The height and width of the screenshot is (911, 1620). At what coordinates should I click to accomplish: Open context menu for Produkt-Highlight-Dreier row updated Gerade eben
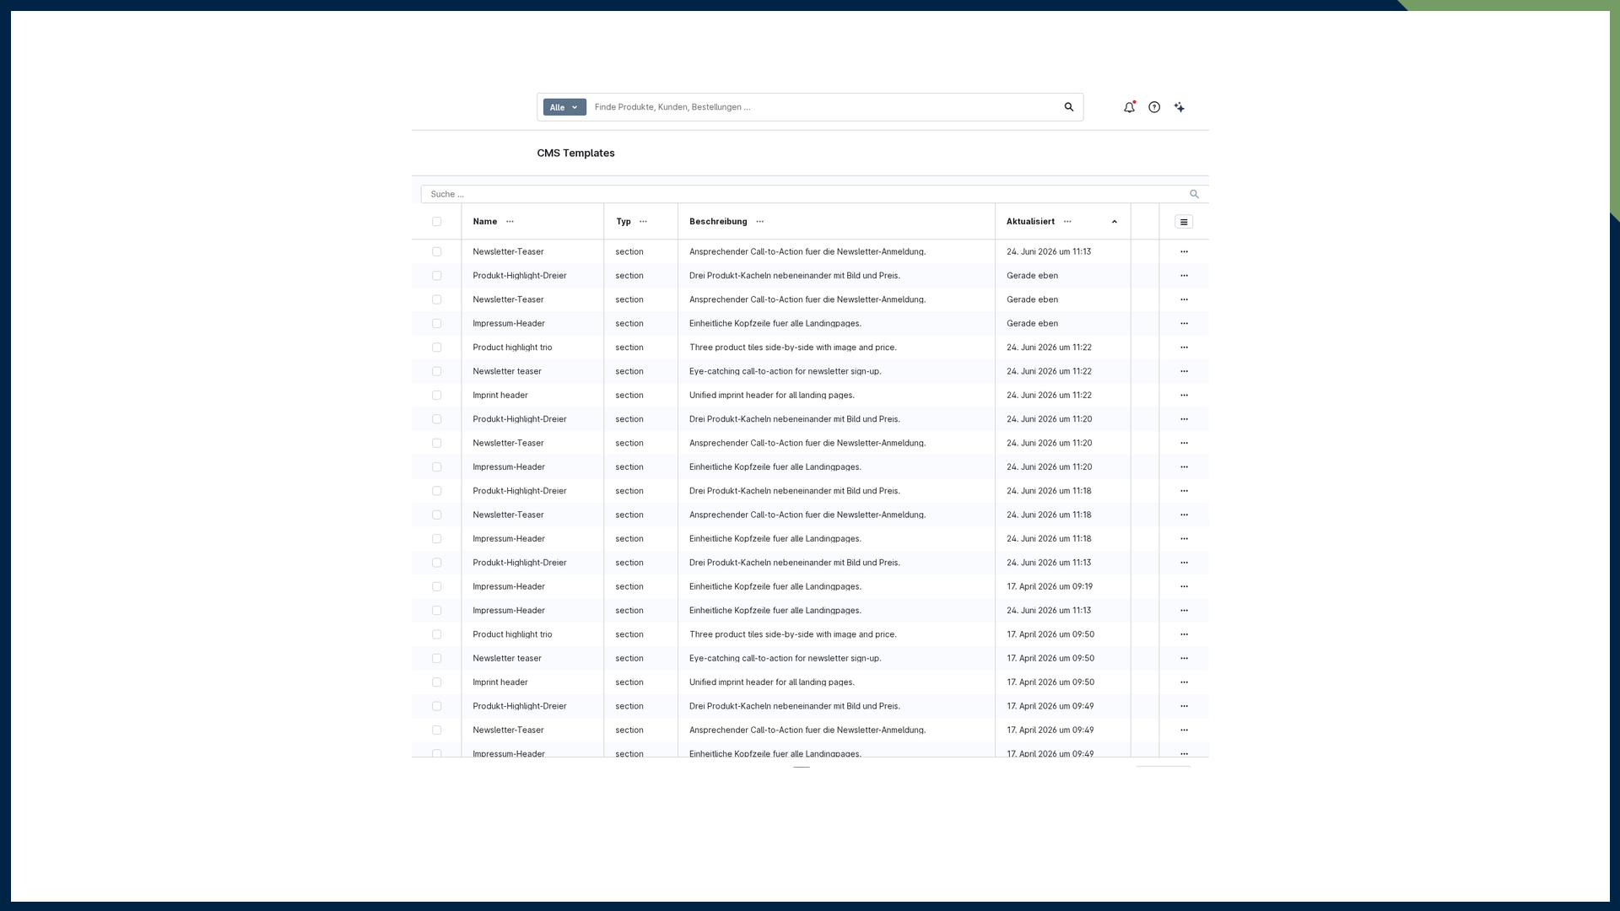[x=1184, y=276]
